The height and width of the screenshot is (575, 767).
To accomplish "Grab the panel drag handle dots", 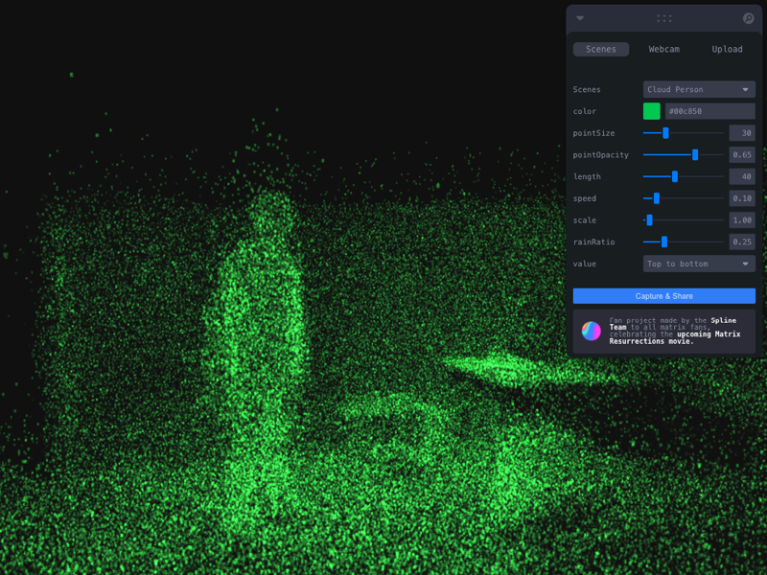I will coord(663,18).
